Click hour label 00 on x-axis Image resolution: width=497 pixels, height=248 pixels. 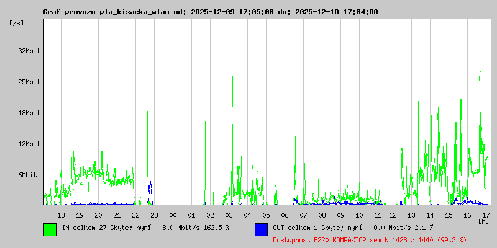pos(173,215)
